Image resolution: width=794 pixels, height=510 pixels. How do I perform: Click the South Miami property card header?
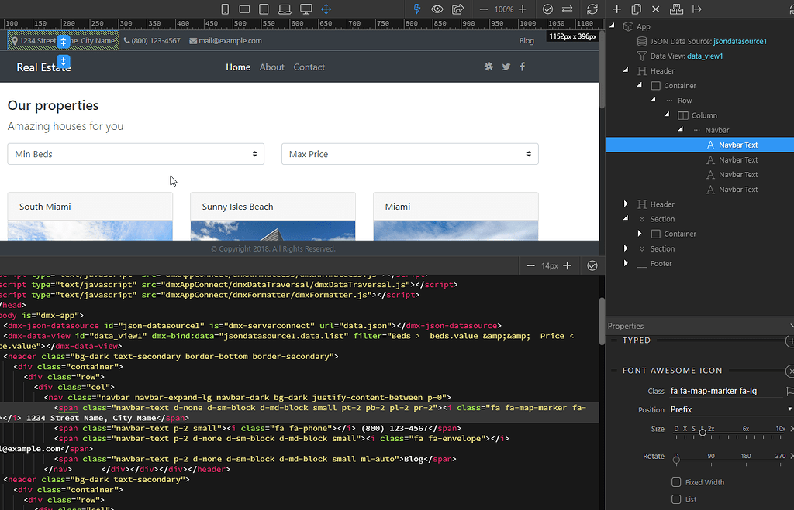[90, 206]
